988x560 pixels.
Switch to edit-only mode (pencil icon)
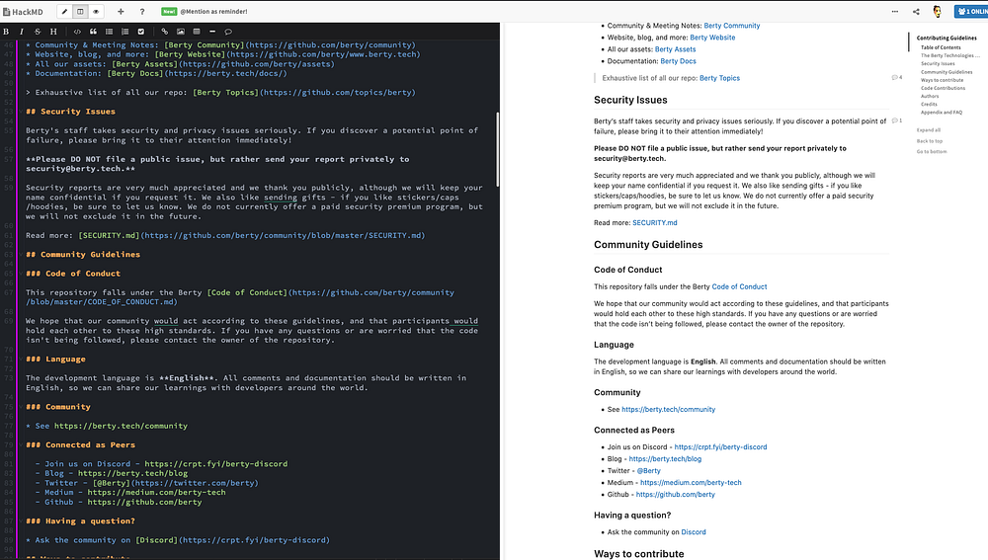point(65,11)
